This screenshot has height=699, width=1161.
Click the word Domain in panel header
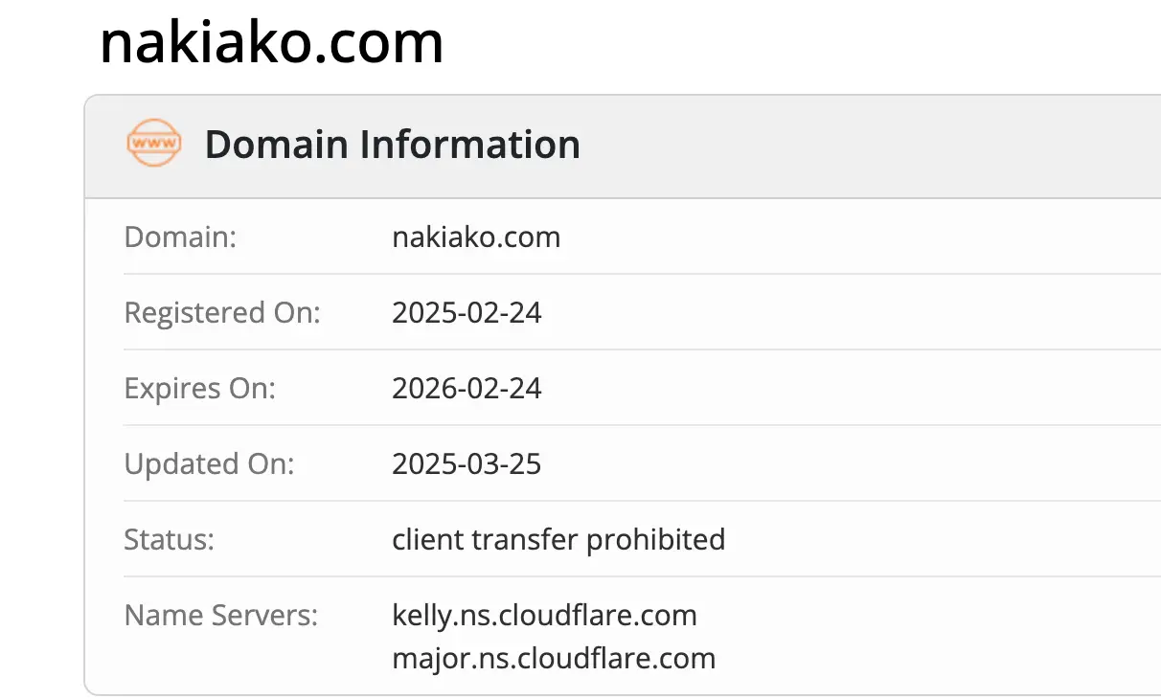[x=276, y=145]
